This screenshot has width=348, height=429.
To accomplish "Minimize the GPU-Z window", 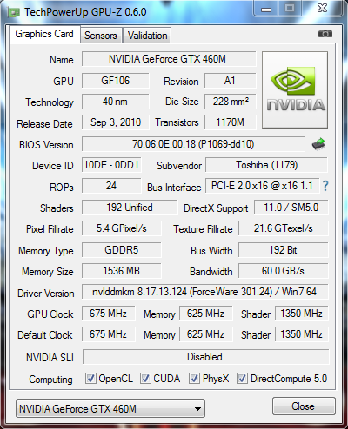I will 266,9.
